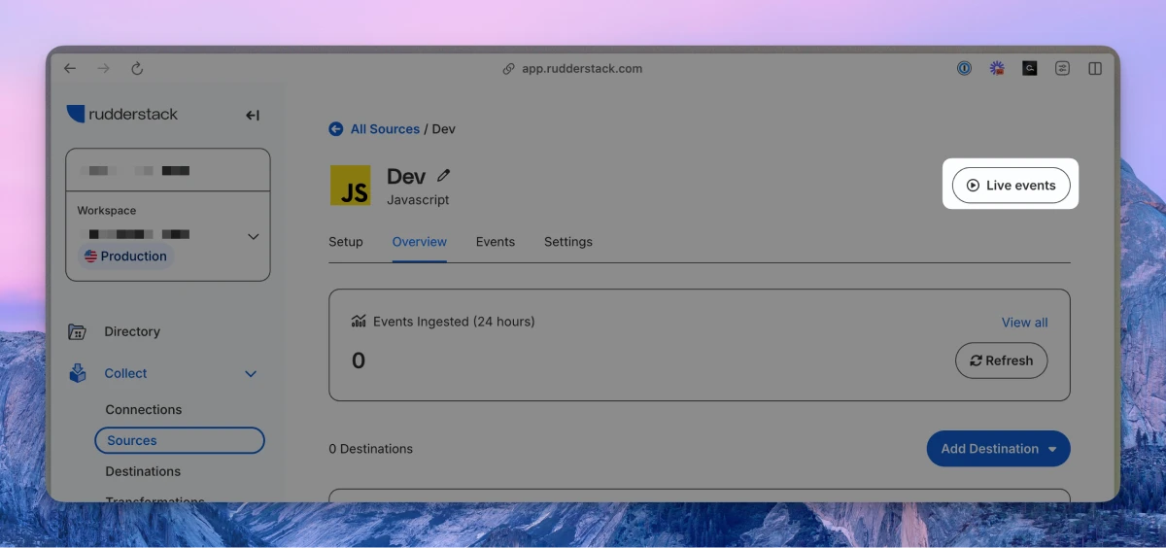Click the browser split view icon

tap(1095, 69)
